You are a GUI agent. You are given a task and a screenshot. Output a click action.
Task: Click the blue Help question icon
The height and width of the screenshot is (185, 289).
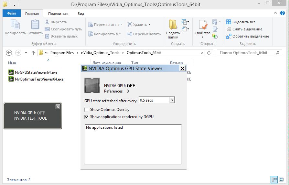[282, 13]
